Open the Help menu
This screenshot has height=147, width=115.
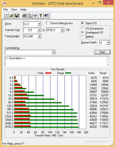[23, 9]
